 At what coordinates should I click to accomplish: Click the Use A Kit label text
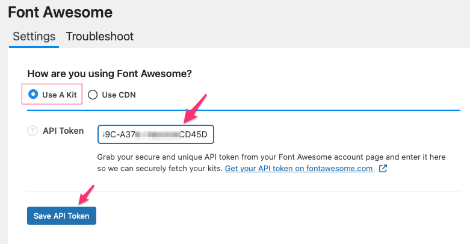pos(58,95)
